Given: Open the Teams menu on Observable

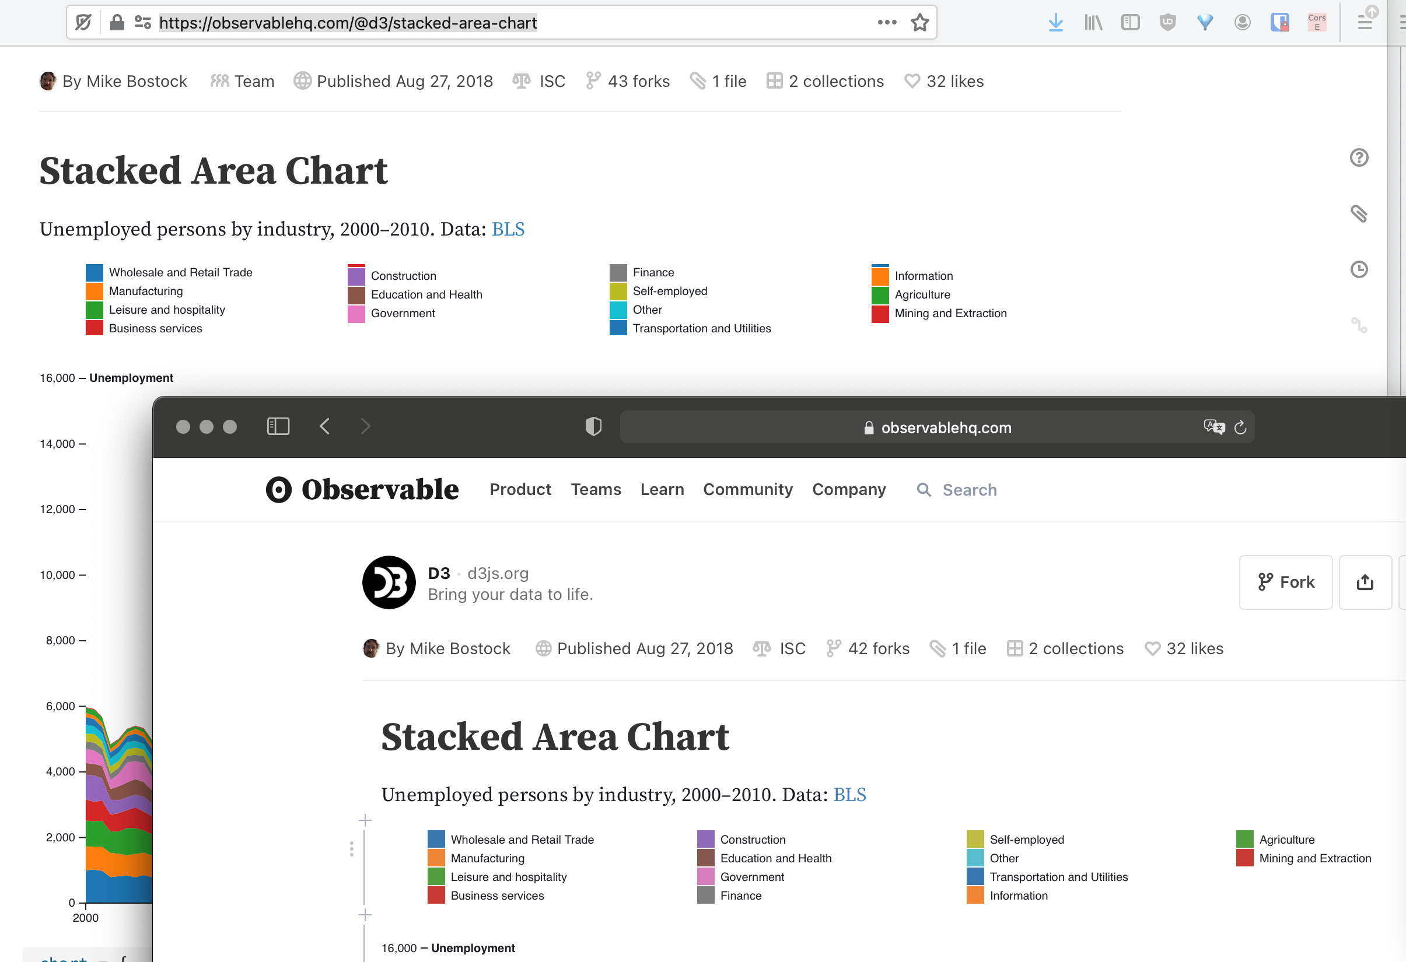Looking at the screenshot, I should [596, 490].
